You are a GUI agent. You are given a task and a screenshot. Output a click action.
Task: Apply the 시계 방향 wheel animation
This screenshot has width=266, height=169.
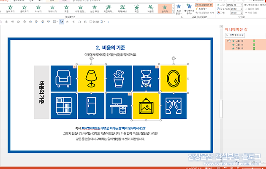[80, 8]
